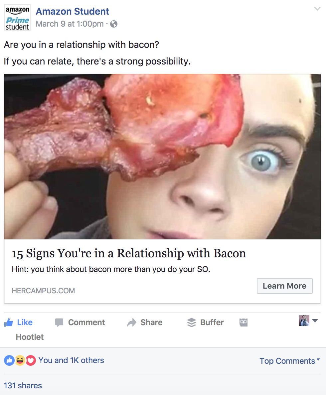Click the Buffer stacked layers icon
Image resolution: width=326 pixels, height=395 pixels.
tap(191, 323)
